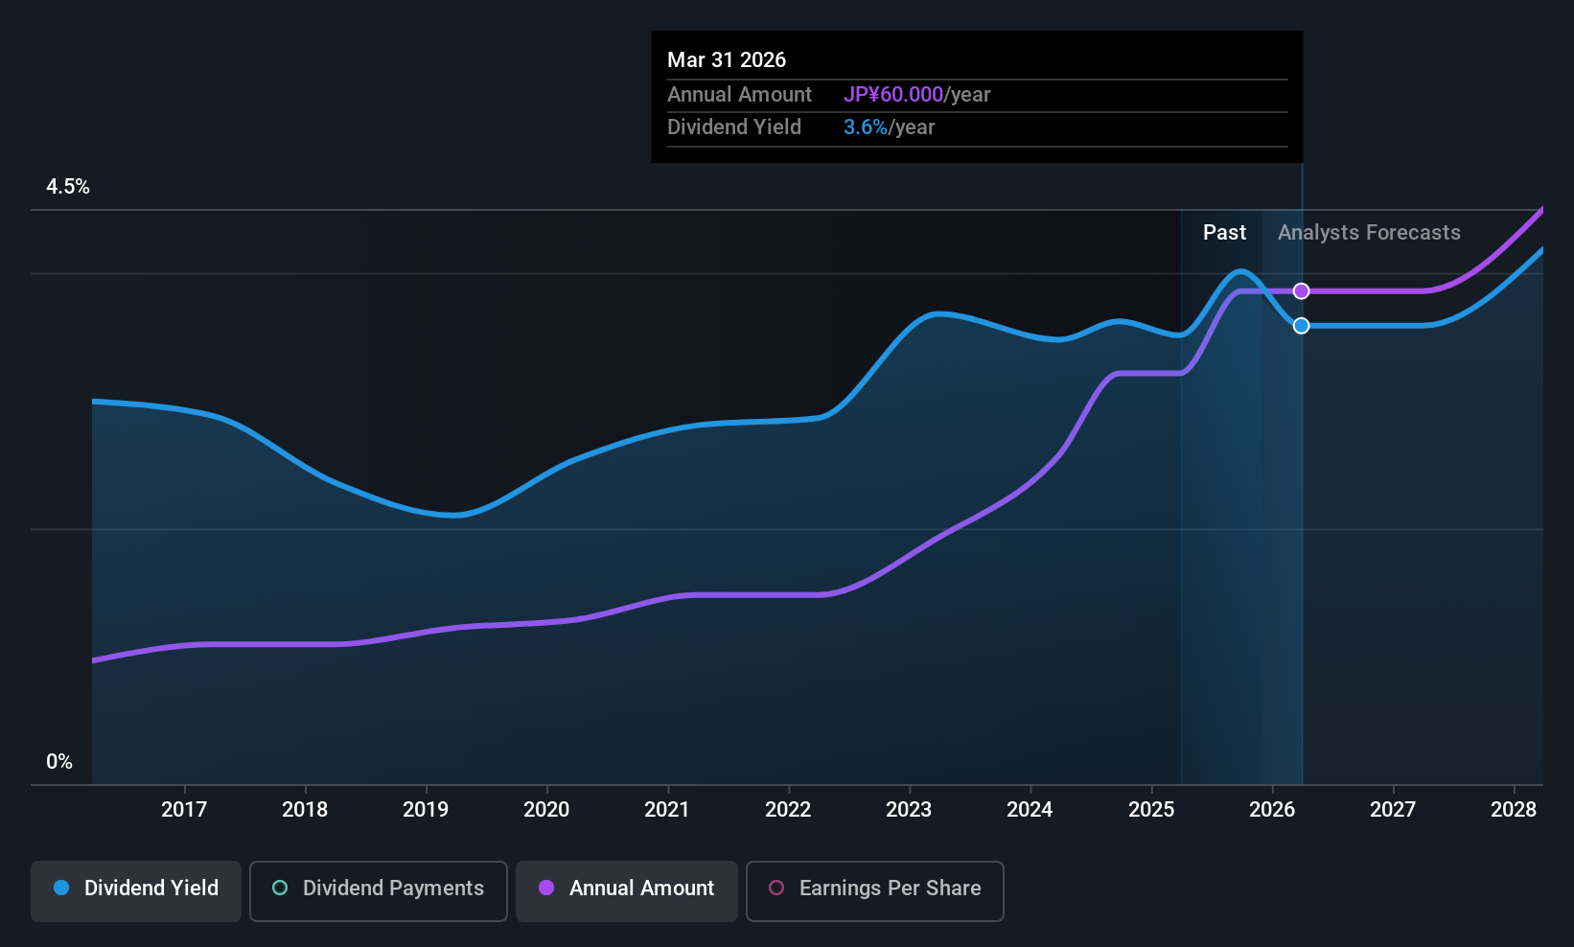Click the purple Annual Amount data point marker

pyautogui.click(x=1301, y=291)
